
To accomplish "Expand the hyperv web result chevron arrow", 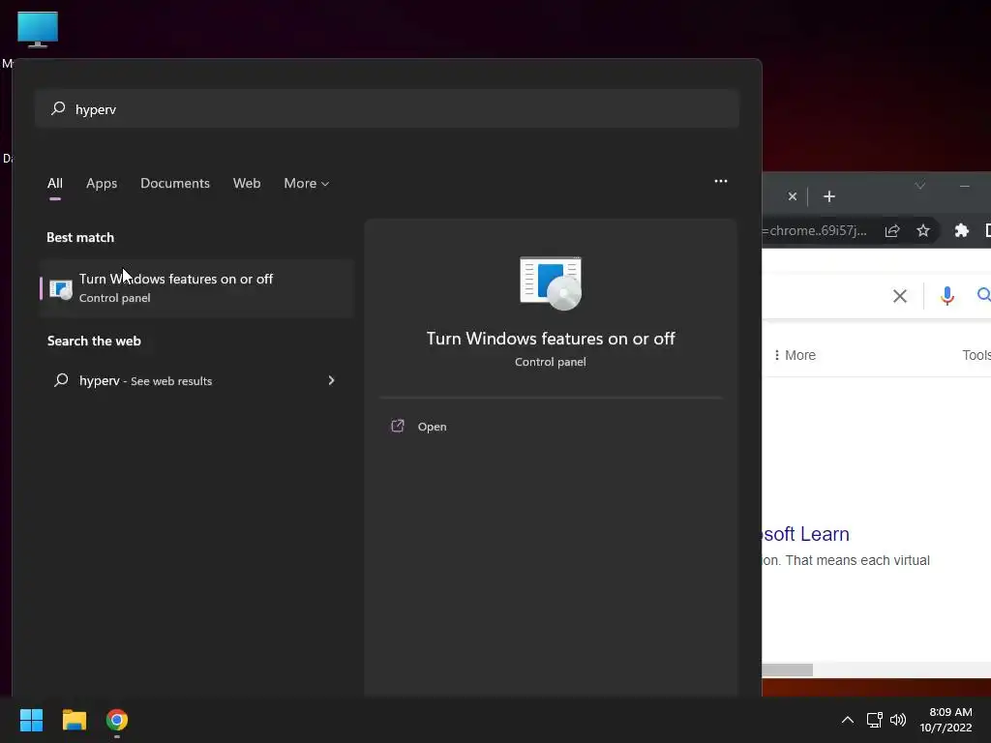I will coord(331,380).
